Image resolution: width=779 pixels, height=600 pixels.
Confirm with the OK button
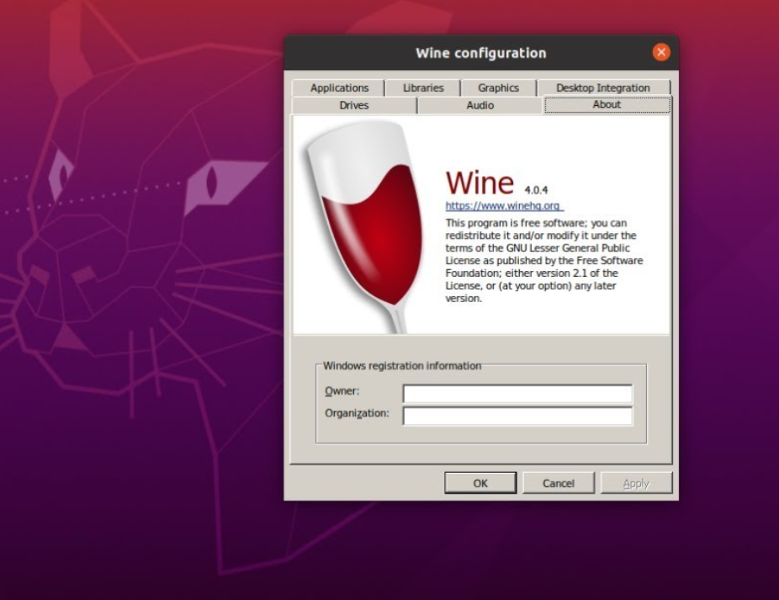(480, 483)
